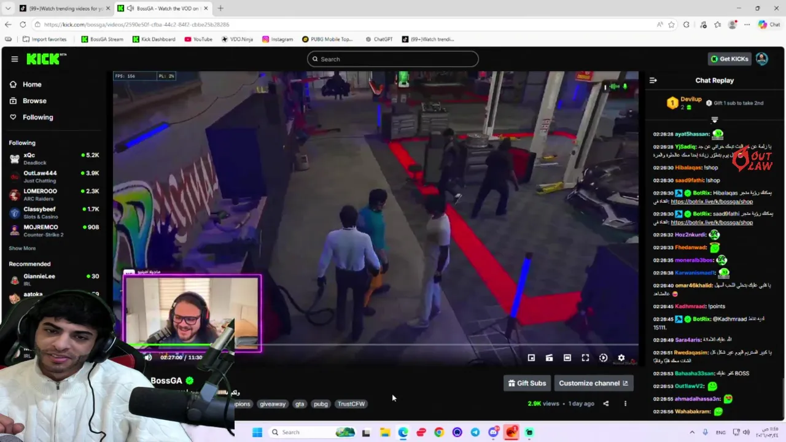Seek on the video progress bar
786x442 pixels.
point(376,344)
